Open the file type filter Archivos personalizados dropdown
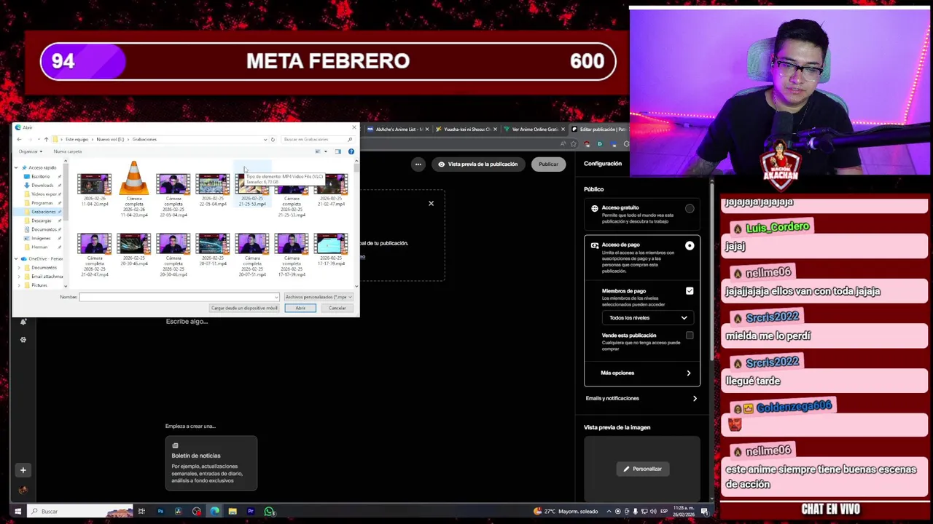 pyautogui.click(x=319, y=297)
